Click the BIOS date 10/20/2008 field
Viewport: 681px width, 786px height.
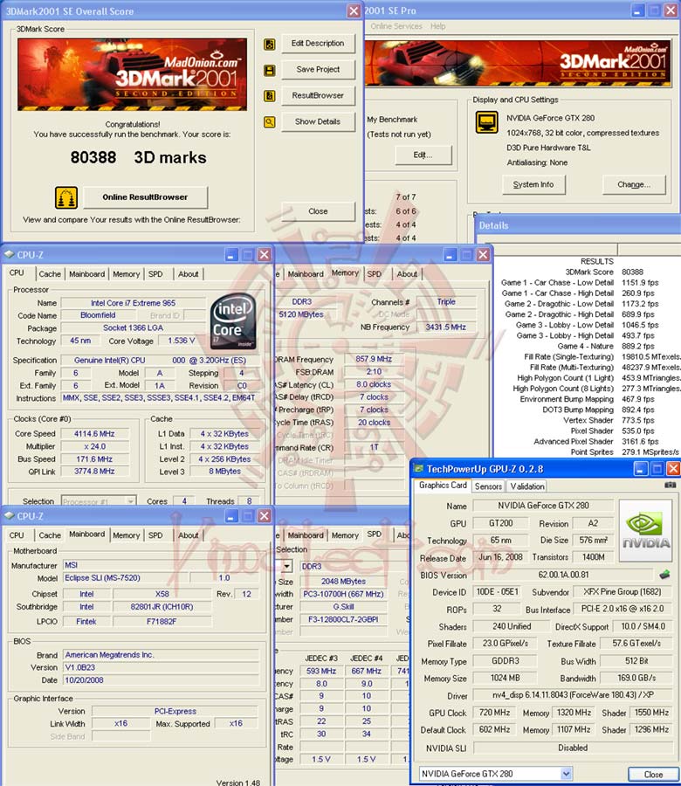161,680
